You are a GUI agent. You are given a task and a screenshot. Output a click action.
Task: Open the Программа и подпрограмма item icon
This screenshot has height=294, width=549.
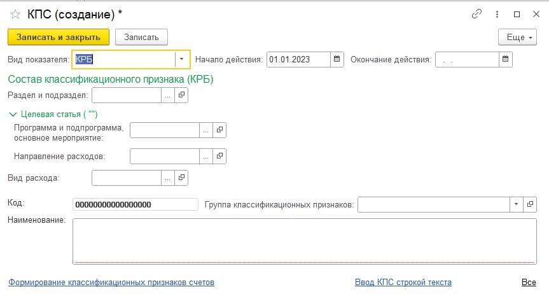pyautogui.click(x=219, y=130)
